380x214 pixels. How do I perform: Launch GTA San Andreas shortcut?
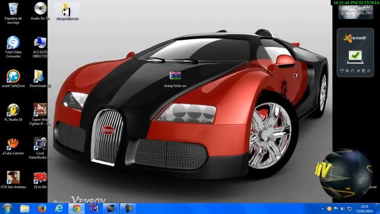coord(13,180)
